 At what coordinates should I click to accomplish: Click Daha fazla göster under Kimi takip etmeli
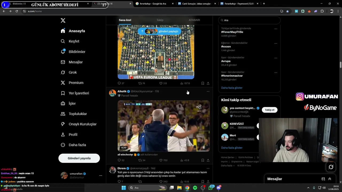pos(232,148)
